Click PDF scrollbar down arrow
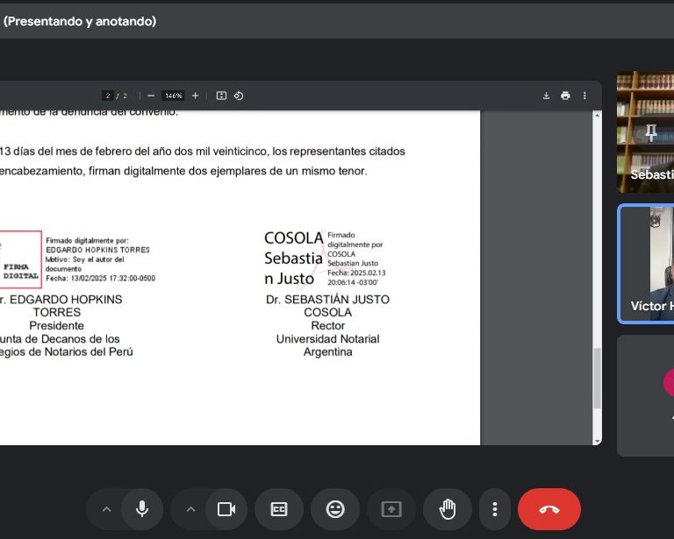 click(x=597, y=441)
